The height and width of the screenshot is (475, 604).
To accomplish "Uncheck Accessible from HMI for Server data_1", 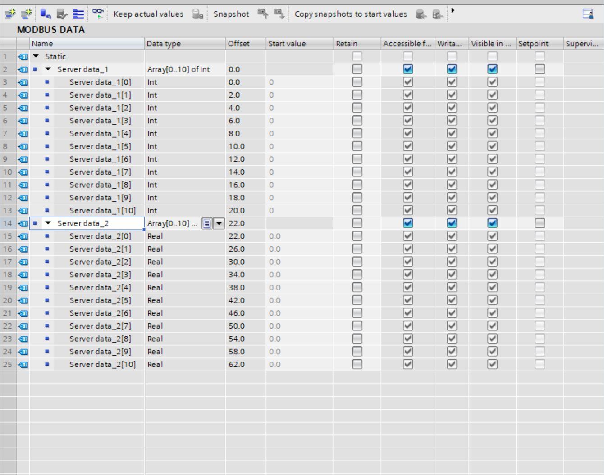I will click(408, 69).
